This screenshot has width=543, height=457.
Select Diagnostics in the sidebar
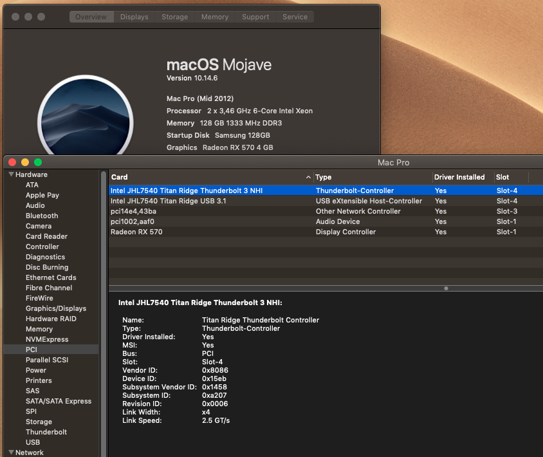tap(46, 257)
